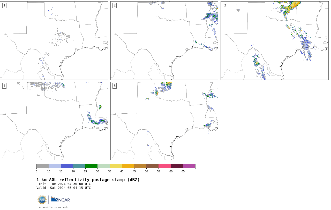Click the brown 50-55 dBZ swatch
Screen dimensions: 331x210
152,166
